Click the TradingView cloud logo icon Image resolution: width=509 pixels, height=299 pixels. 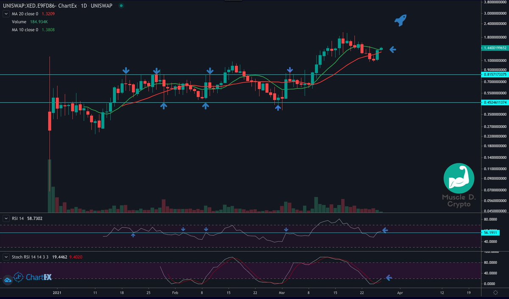[8, 280]
